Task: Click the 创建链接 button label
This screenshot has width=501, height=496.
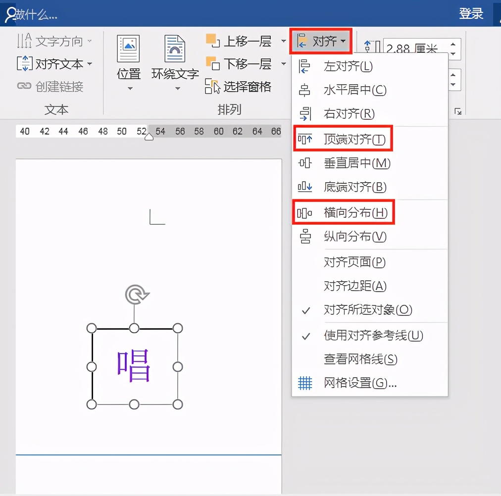Action: (59, 86)
